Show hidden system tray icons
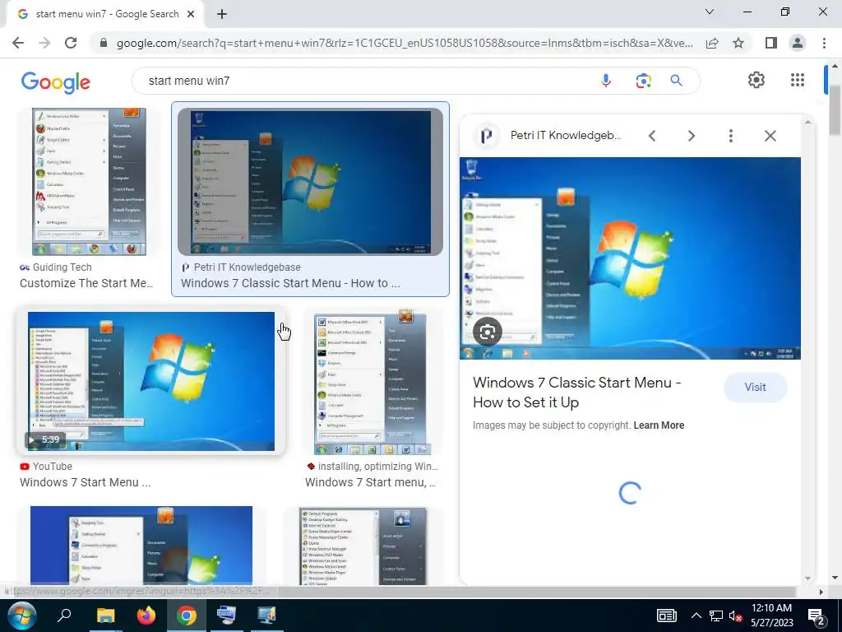 696,616
